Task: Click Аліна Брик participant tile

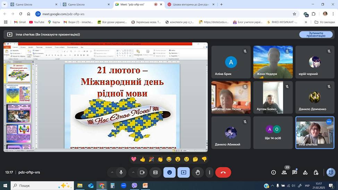Action: click(231, 62)
